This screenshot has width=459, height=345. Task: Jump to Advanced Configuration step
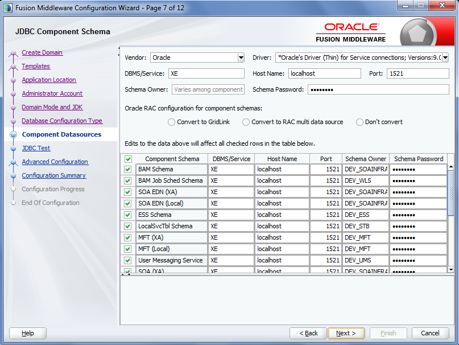(55, 162)
